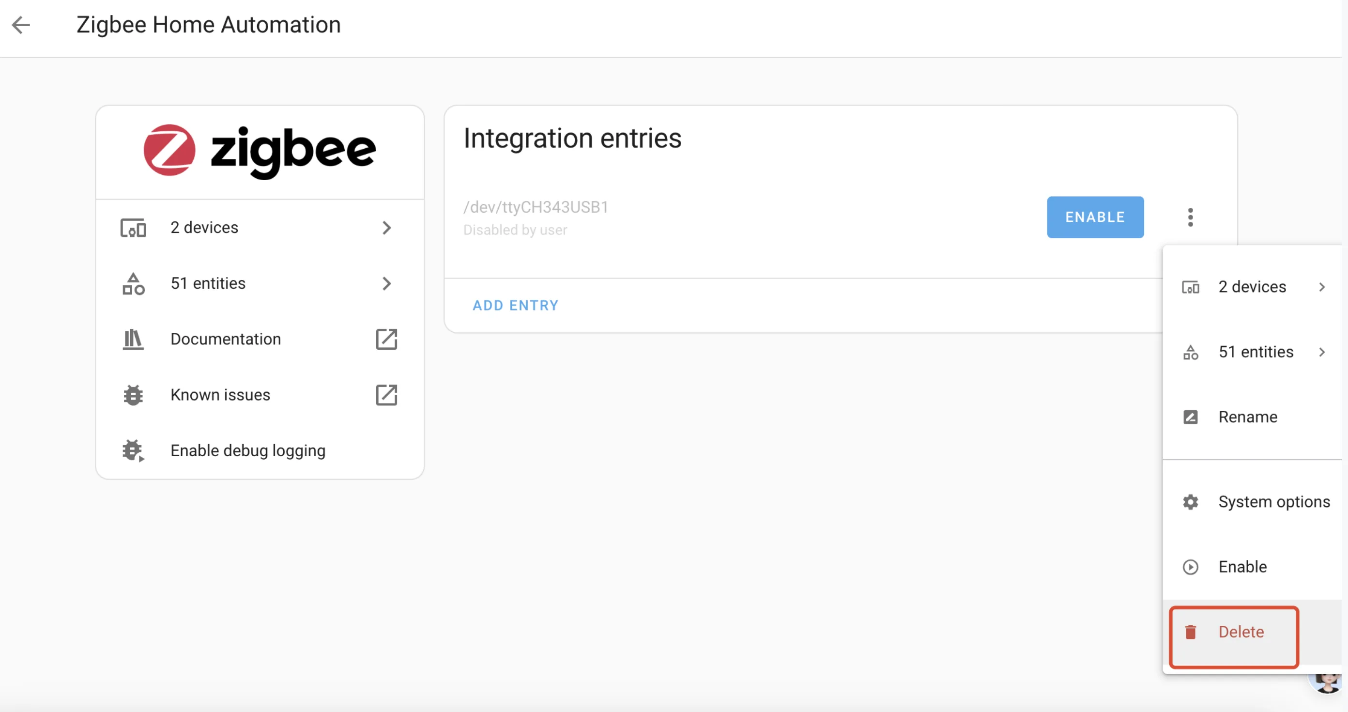Expand the 2 devices chevron in the dropdown menu
The image size is (1348, 712).
[1322, 287]
